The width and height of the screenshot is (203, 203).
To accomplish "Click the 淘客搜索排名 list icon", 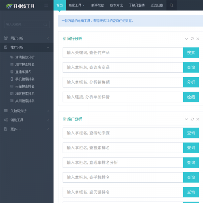I will [12, 93].
